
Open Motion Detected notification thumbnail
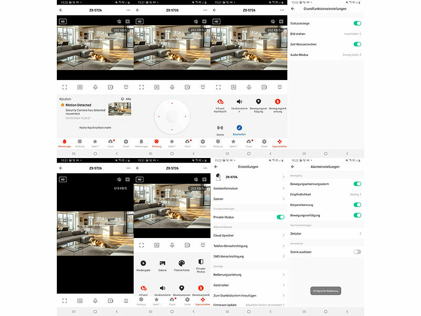(x=120, y=109)
